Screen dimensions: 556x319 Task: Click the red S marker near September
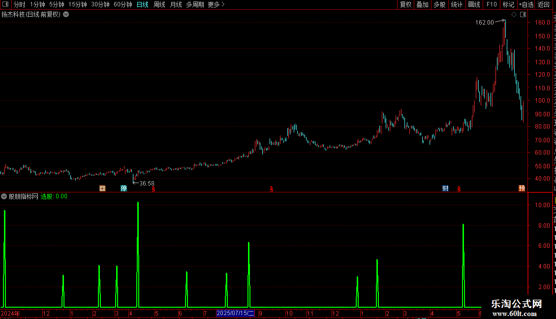(x=271, y=189)
